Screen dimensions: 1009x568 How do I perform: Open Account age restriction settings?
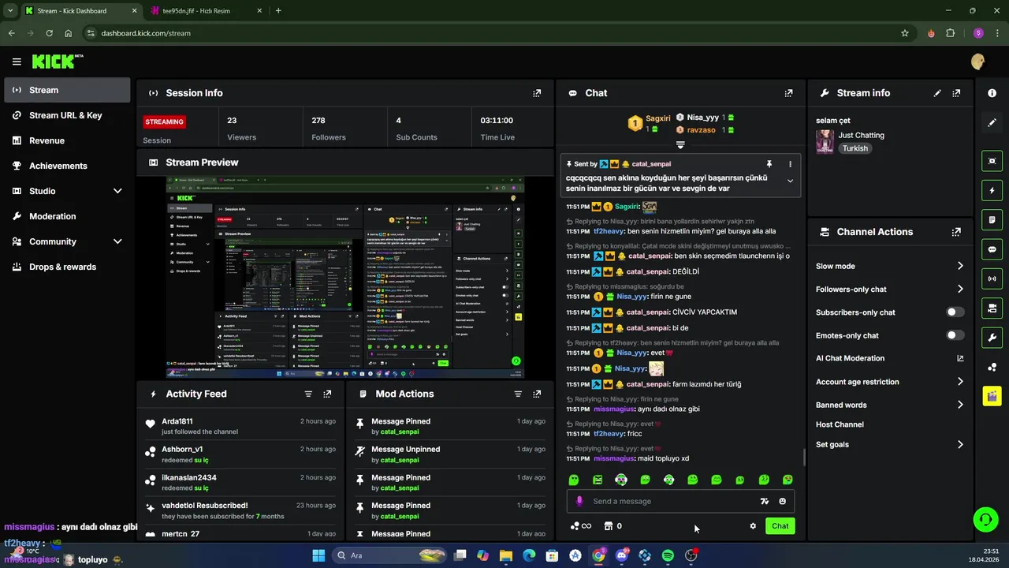click(x=889, y=382)
